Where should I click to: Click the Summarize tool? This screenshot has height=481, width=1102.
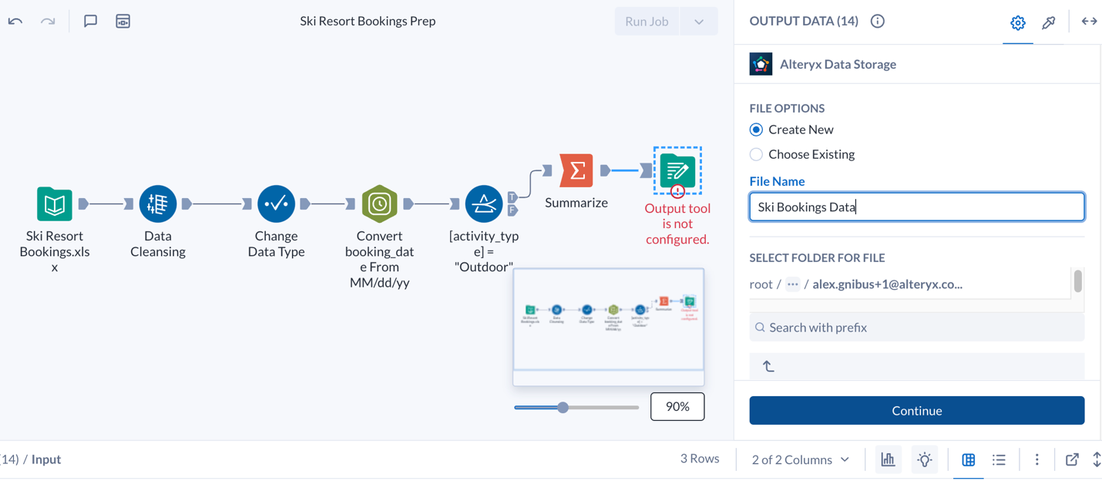click(574, 170)
